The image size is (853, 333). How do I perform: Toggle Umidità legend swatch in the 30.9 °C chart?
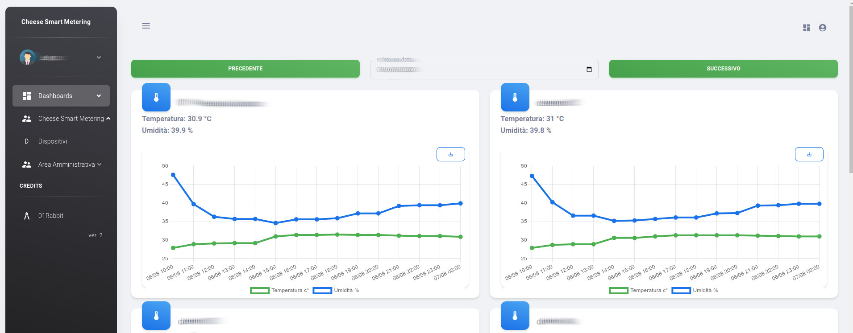pyautogui.click(x=322, y=291)
